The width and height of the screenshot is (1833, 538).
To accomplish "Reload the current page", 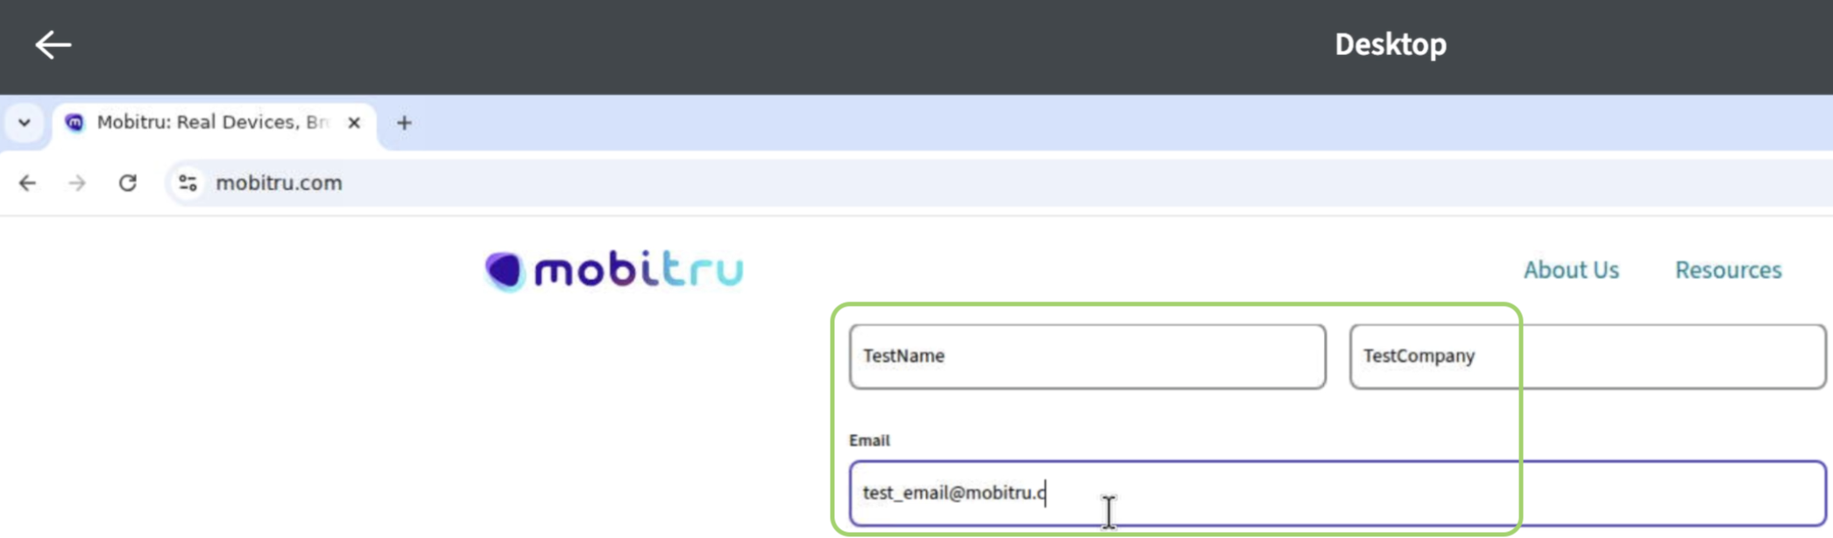I will pyautogui.click(x=128, y=183).
